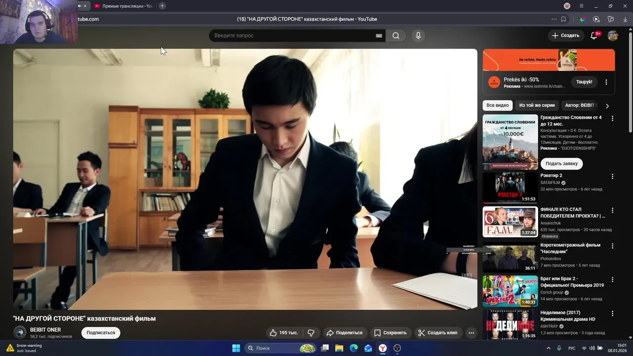Save video with Сохранить button

[391, 333]
